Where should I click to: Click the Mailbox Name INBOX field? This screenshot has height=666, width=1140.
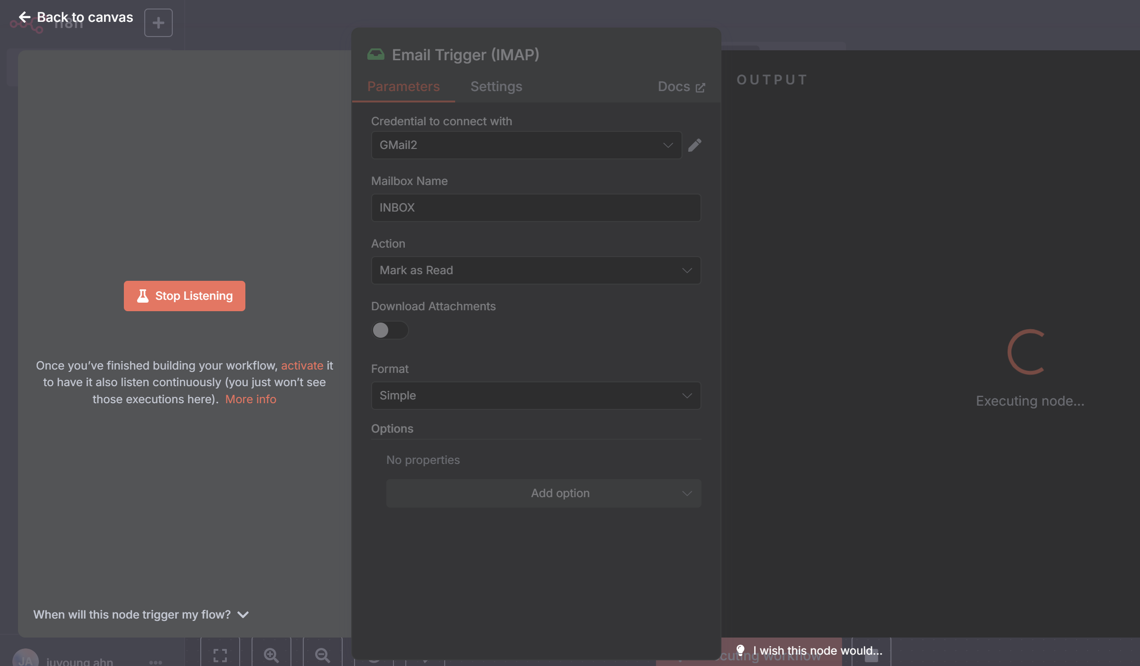coord(536,207)
